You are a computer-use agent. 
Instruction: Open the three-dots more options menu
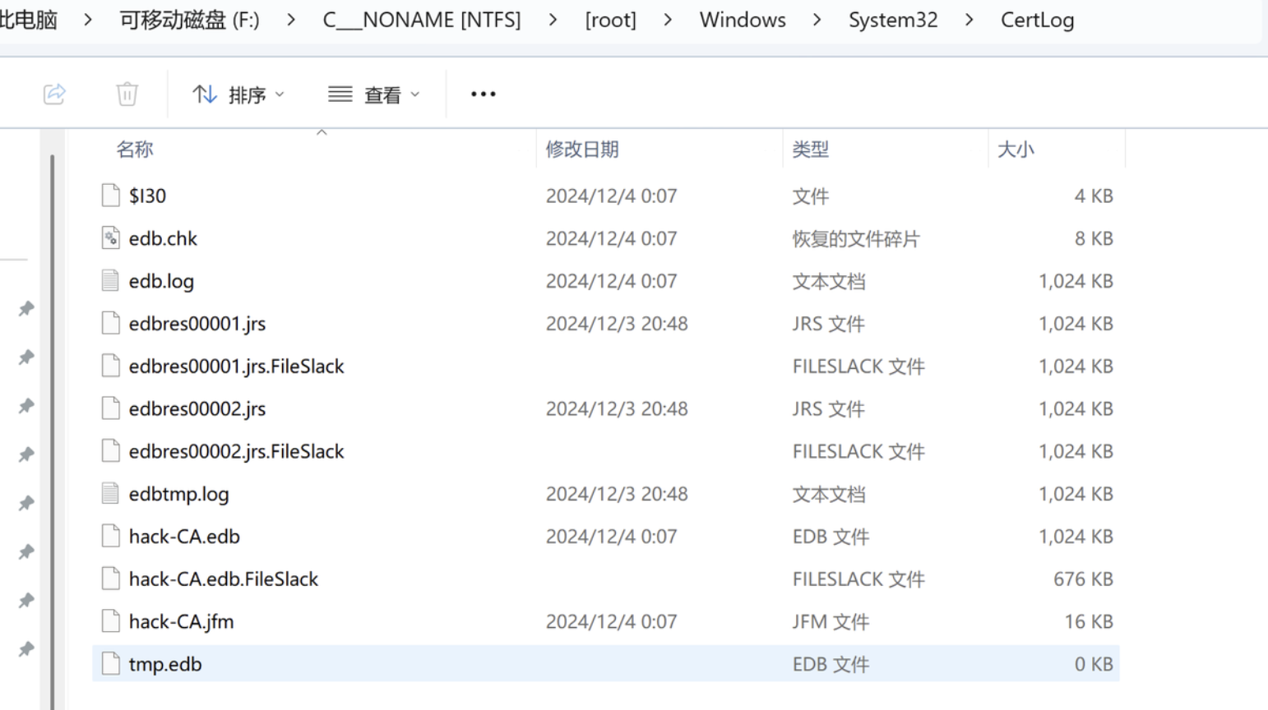pyautogui.click(x=483, y=95)
